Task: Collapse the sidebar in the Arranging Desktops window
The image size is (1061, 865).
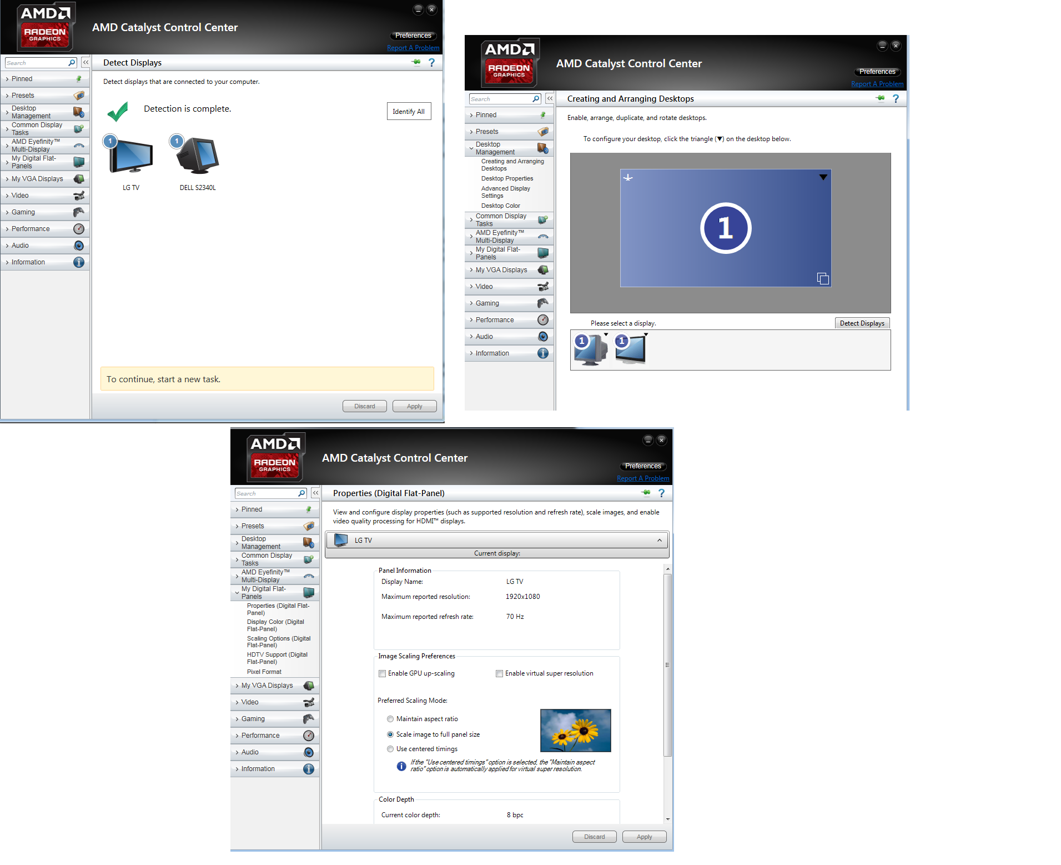Action: coord(550,98)
